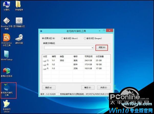Click the 16.9 GB free space value

(88, 68)
